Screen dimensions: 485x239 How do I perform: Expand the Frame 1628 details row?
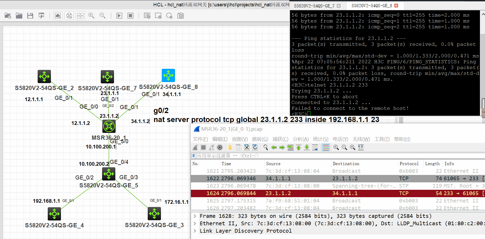[195, 216]
